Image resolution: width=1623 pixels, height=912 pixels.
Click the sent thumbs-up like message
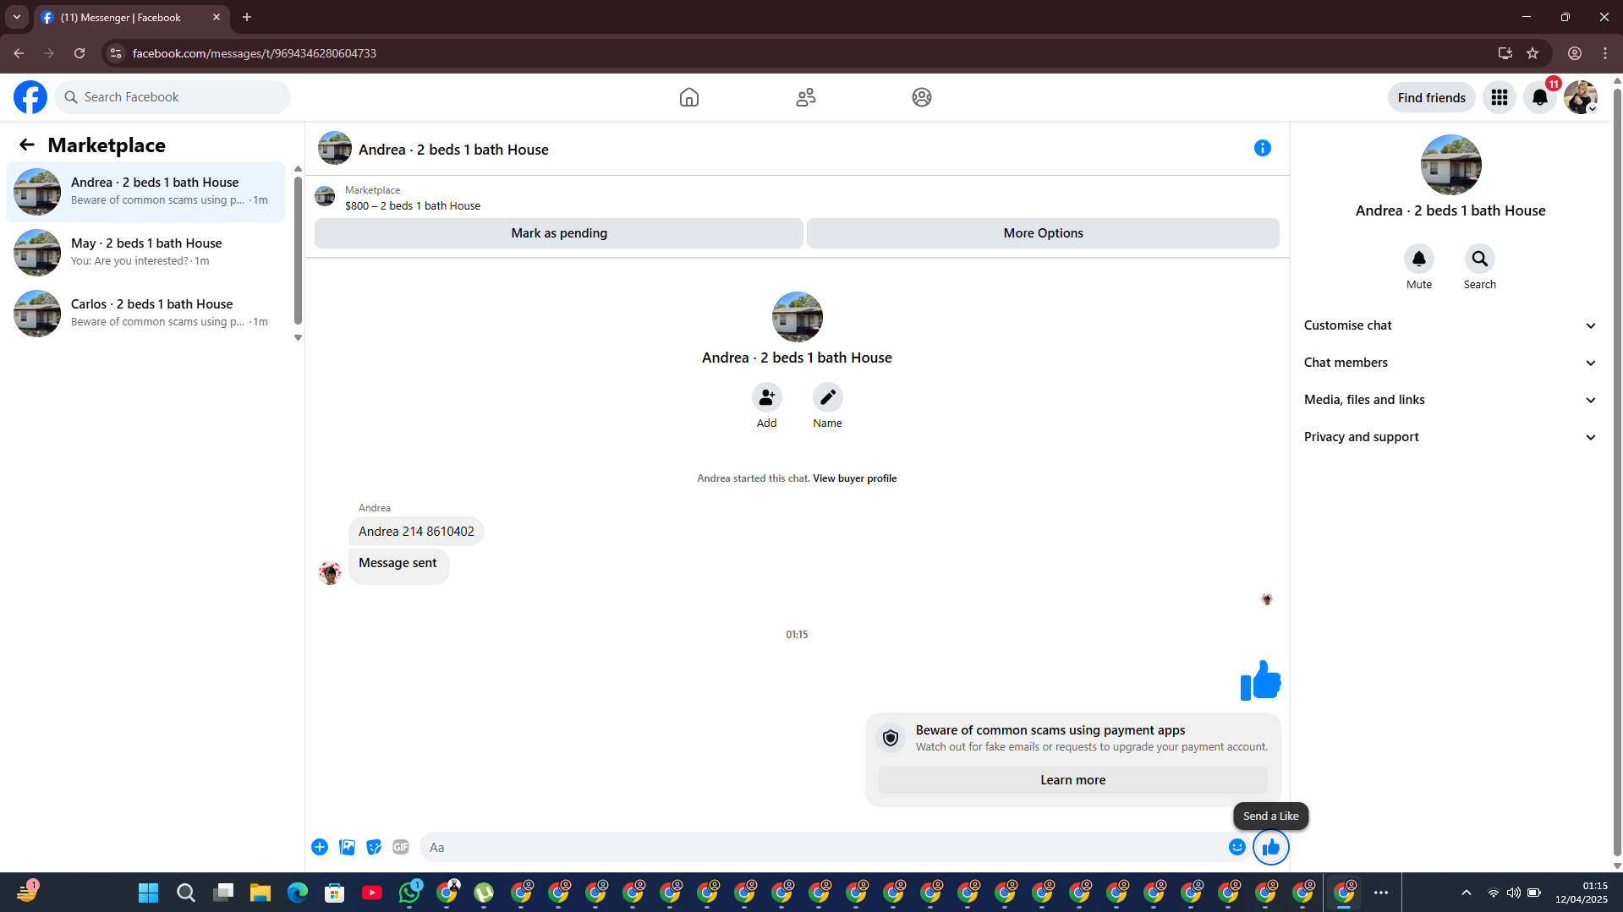pyautogui.click(x=1260, y=680)
